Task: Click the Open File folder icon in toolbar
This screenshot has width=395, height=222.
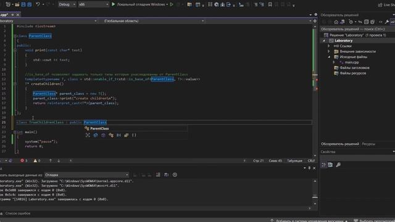Action: tap(17, 4)
